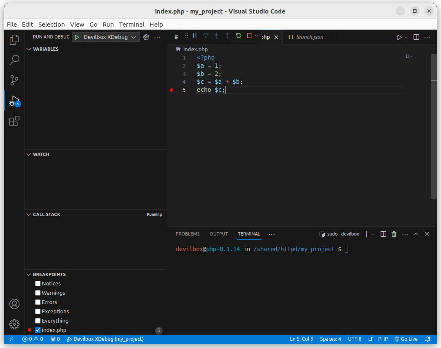Click the kill terminal trash icon
Screen dimensions: 441x348
[393, 234]
